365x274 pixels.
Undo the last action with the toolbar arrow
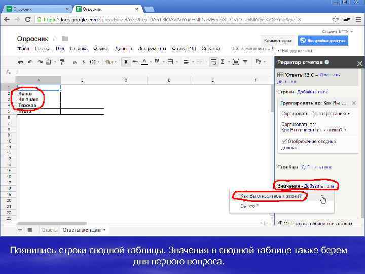coord(30,62)
